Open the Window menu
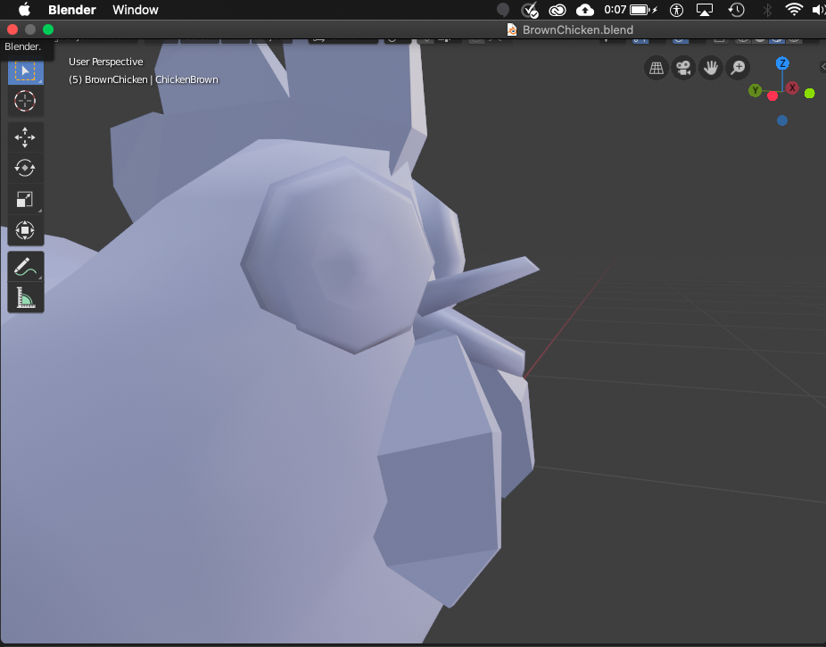The height and width of the screenshot is (647, 826). tap(135, 10)
